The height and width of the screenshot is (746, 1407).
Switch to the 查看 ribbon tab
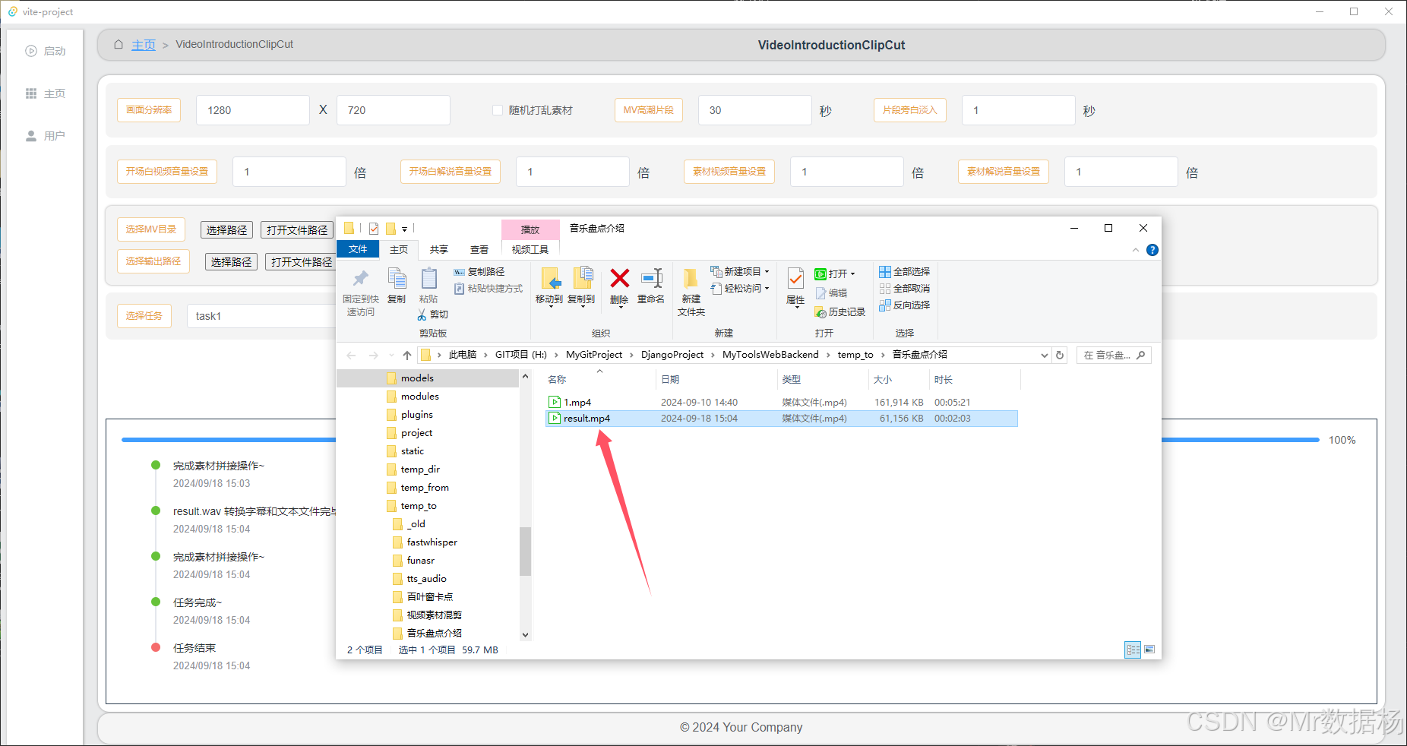pos(479,249)
